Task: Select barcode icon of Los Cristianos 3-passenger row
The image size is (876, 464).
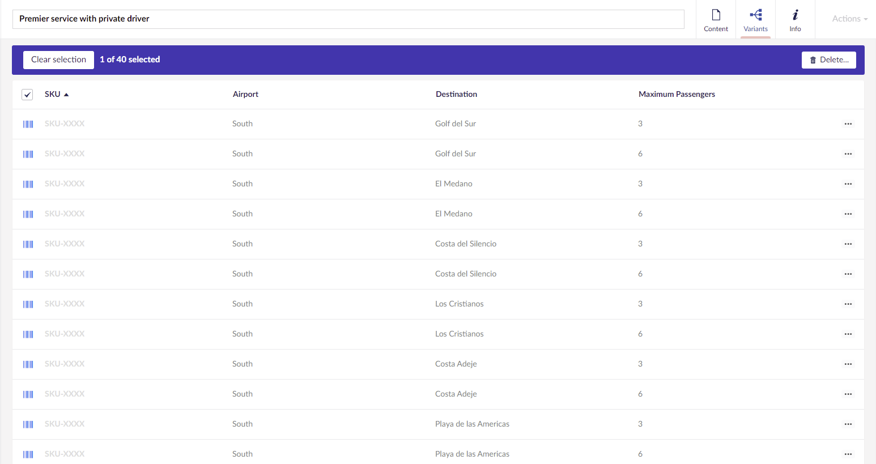Action: click(28, 304)
